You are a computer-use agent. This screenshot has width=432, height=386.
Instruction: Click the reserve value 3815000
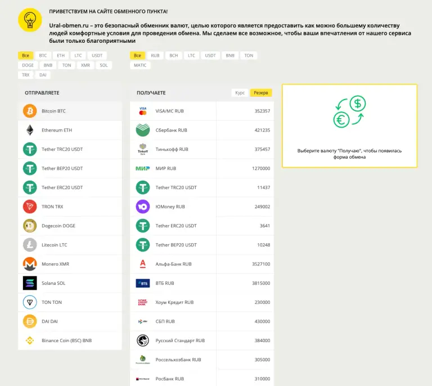(x=261, y=283)
